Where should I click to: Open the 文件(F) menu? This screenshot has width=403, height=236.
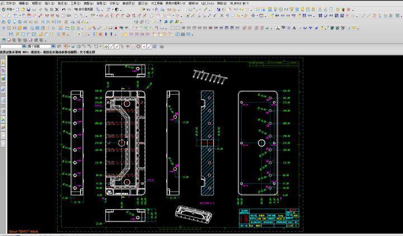tap(10, 3)
